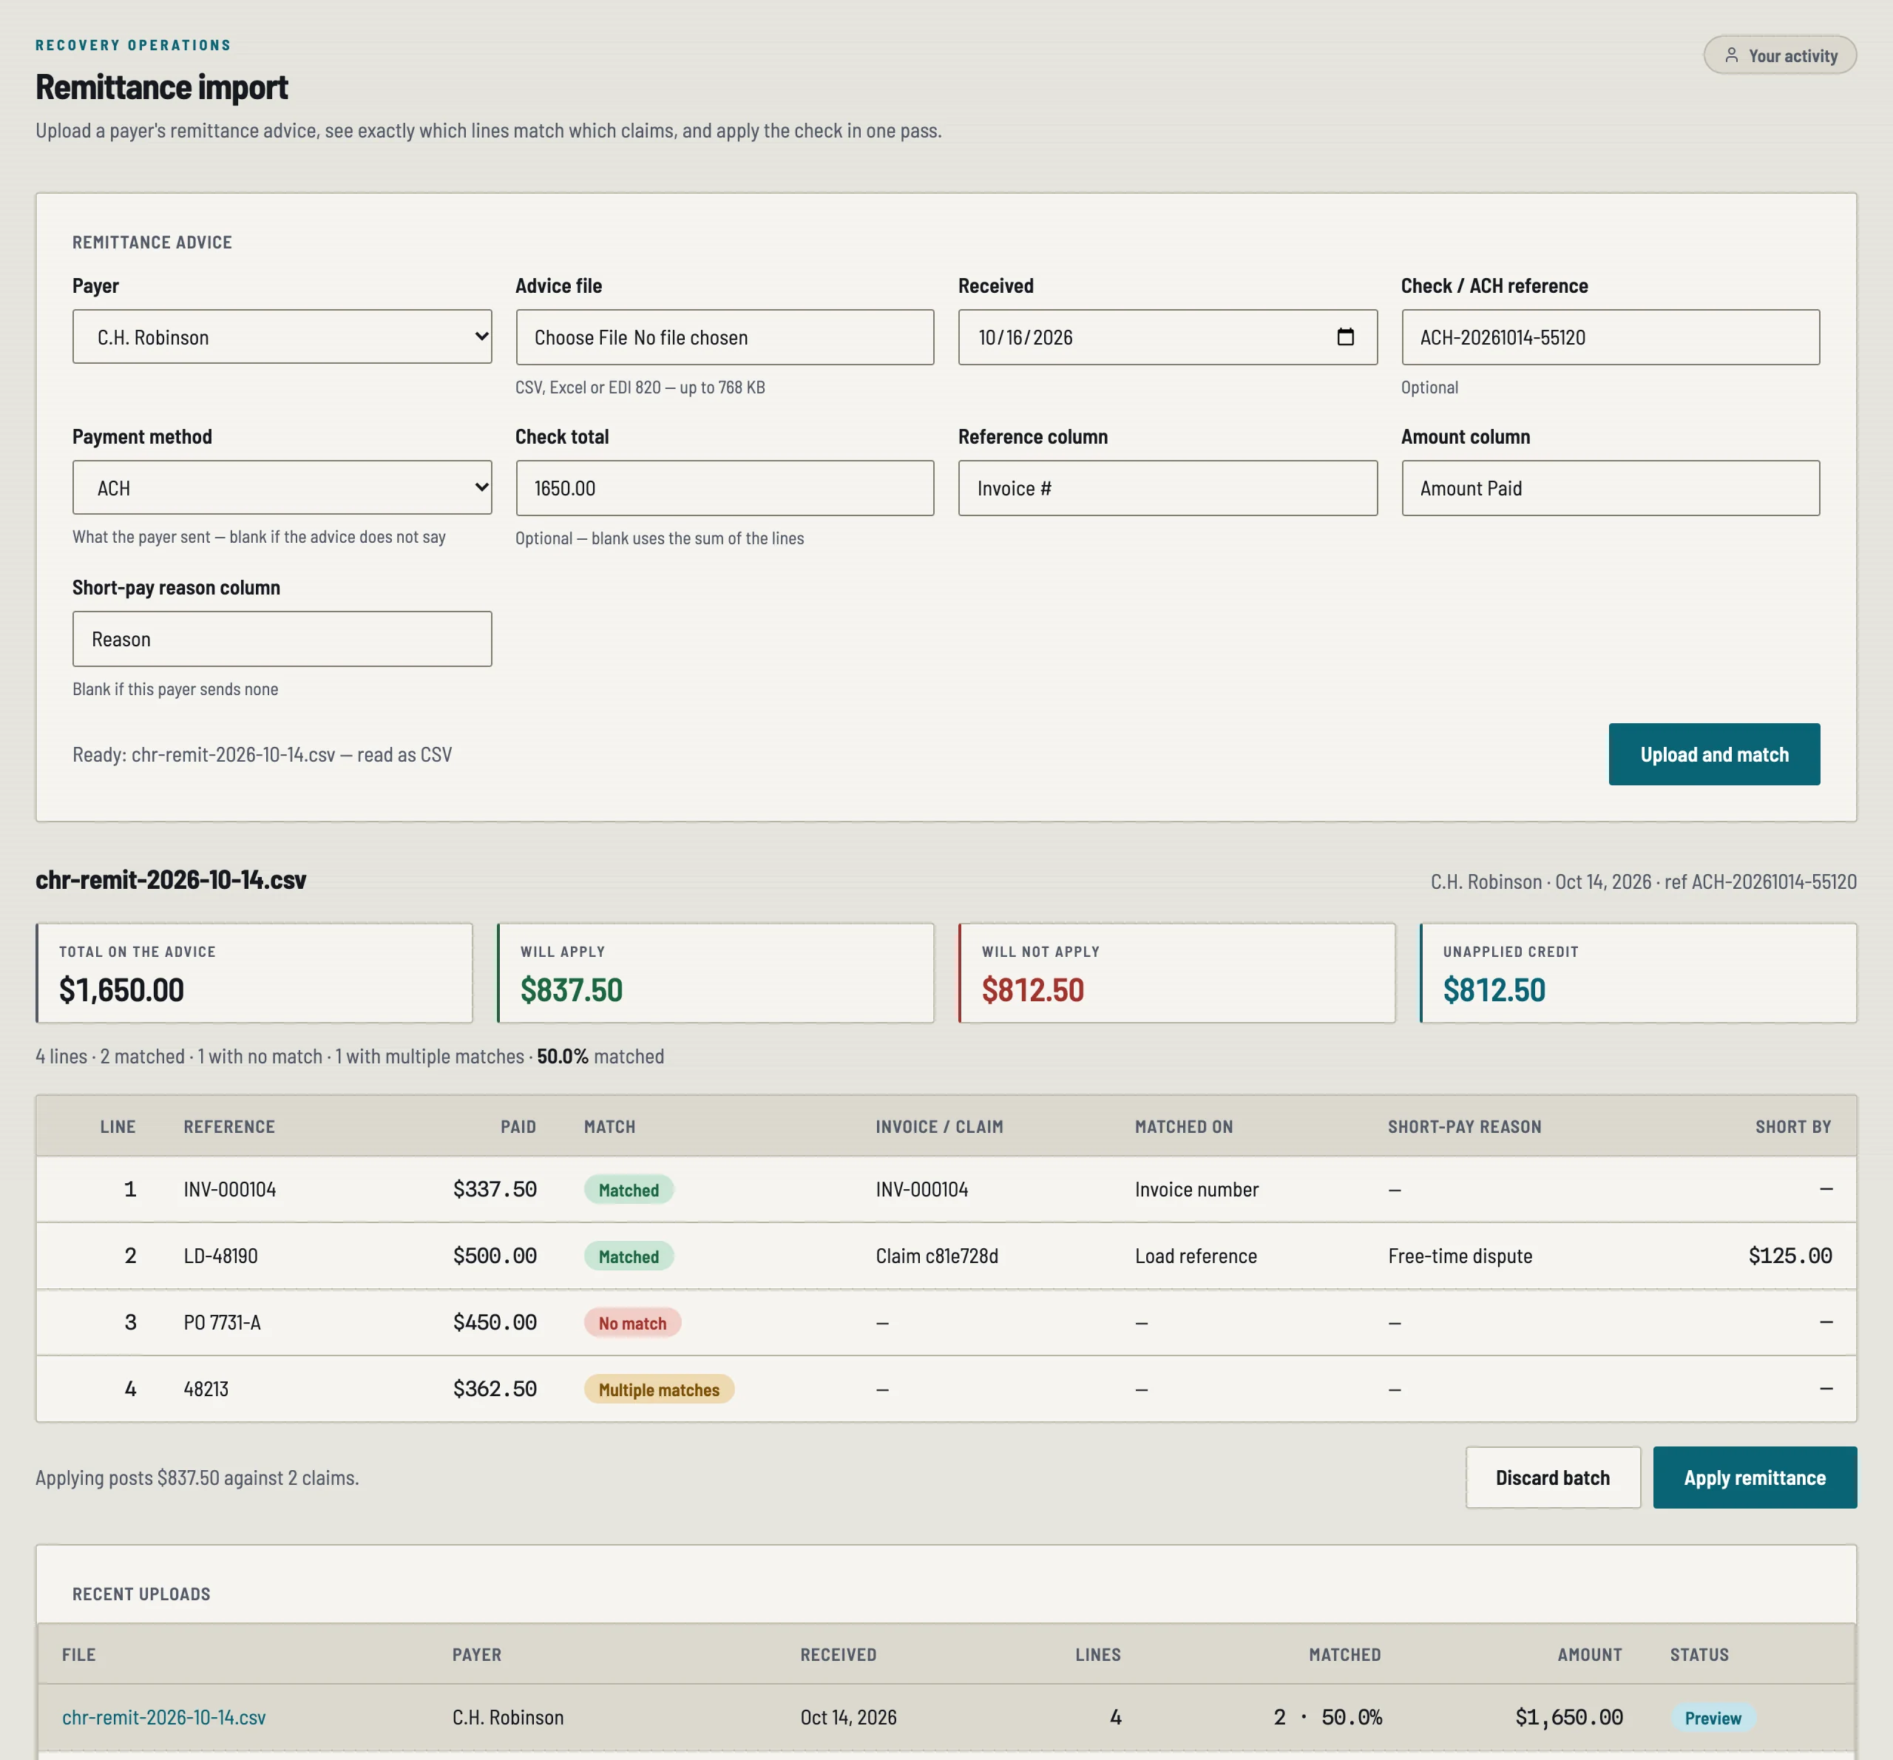The width and height of the screenshot is (1893, 1760).
Task: Click reference INV-000104 in the Reference column
Action: click(x=229, y=1190)
